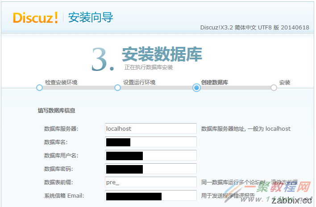Click the 系统信箱 Email: label
316x207 pixels.
[x=64, y=196]
